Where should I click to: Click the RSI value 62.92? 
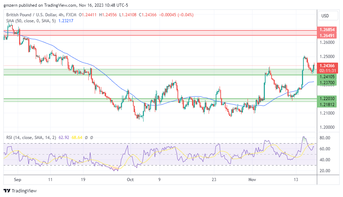coord(64,138)
